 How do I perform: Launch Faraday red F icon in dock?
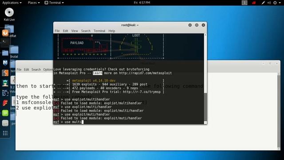click(5, 103)
